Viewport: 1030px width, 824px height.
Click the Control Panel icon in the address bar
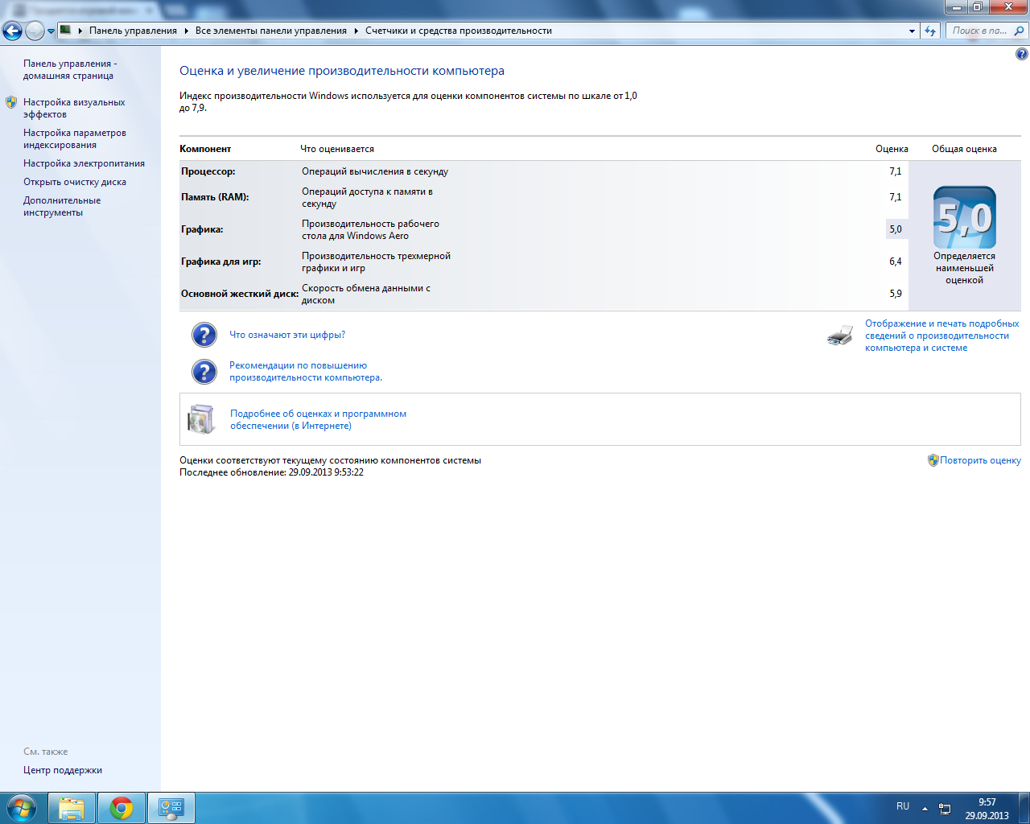(x=66, y=31)
